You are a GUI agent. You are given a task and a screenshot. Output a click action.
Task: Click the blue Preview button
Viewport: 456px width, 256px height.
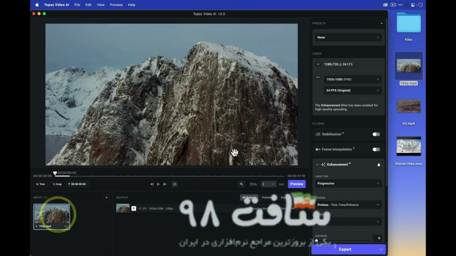[297, 184]
